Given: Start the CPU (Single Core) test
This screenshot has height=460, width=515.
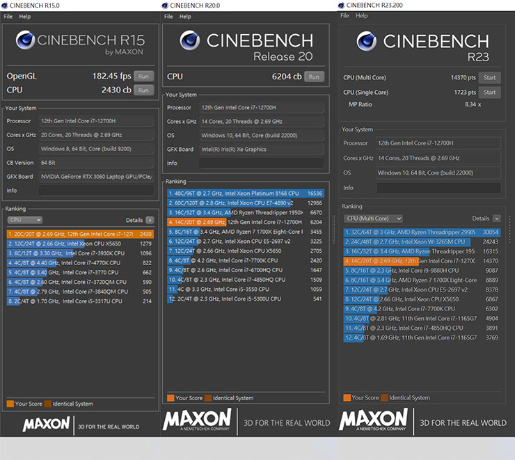Looking at the screenshot, I should [489, 92].
